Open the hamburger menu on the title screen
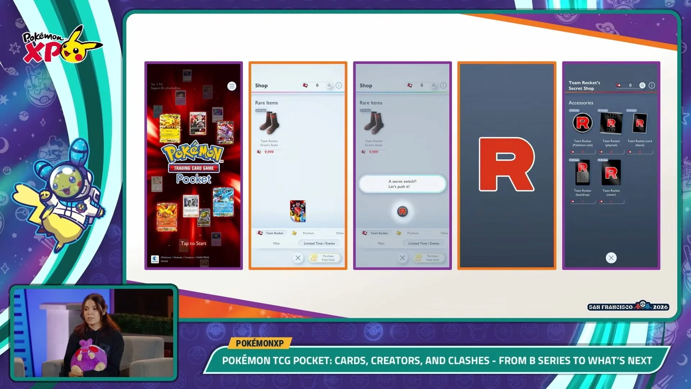 coord(232,86)
